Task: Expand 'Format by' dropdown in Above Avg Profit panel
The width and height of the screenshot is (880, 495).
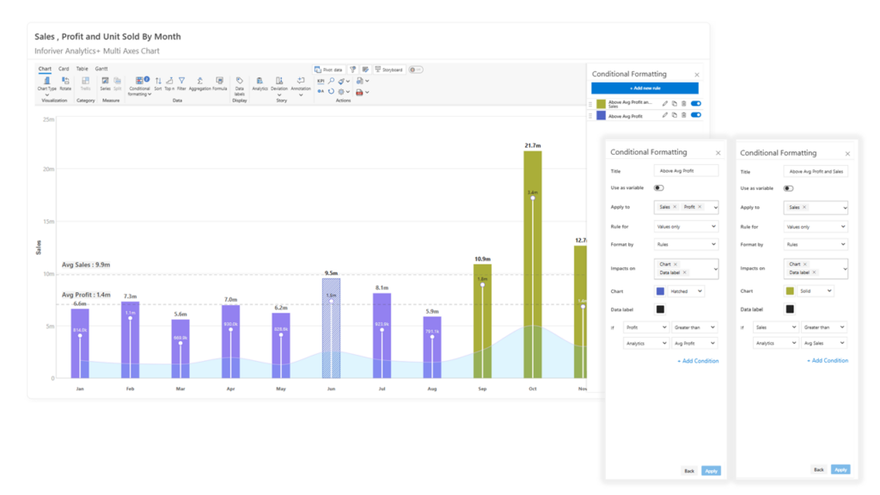Action: tap(686, 245)
